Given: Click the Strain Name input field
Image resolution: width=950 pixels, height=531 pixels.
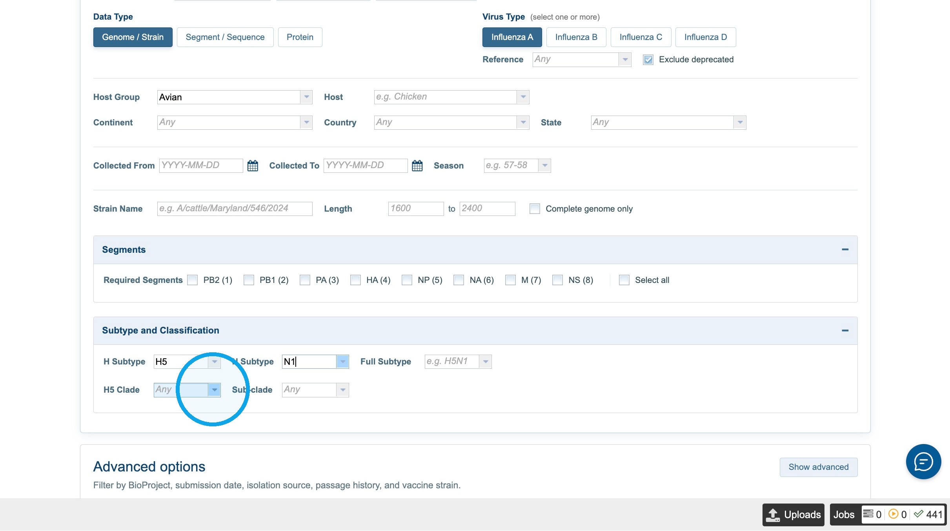Looking at the screenshot, I should pyautogui.click(x=235, y=208).
